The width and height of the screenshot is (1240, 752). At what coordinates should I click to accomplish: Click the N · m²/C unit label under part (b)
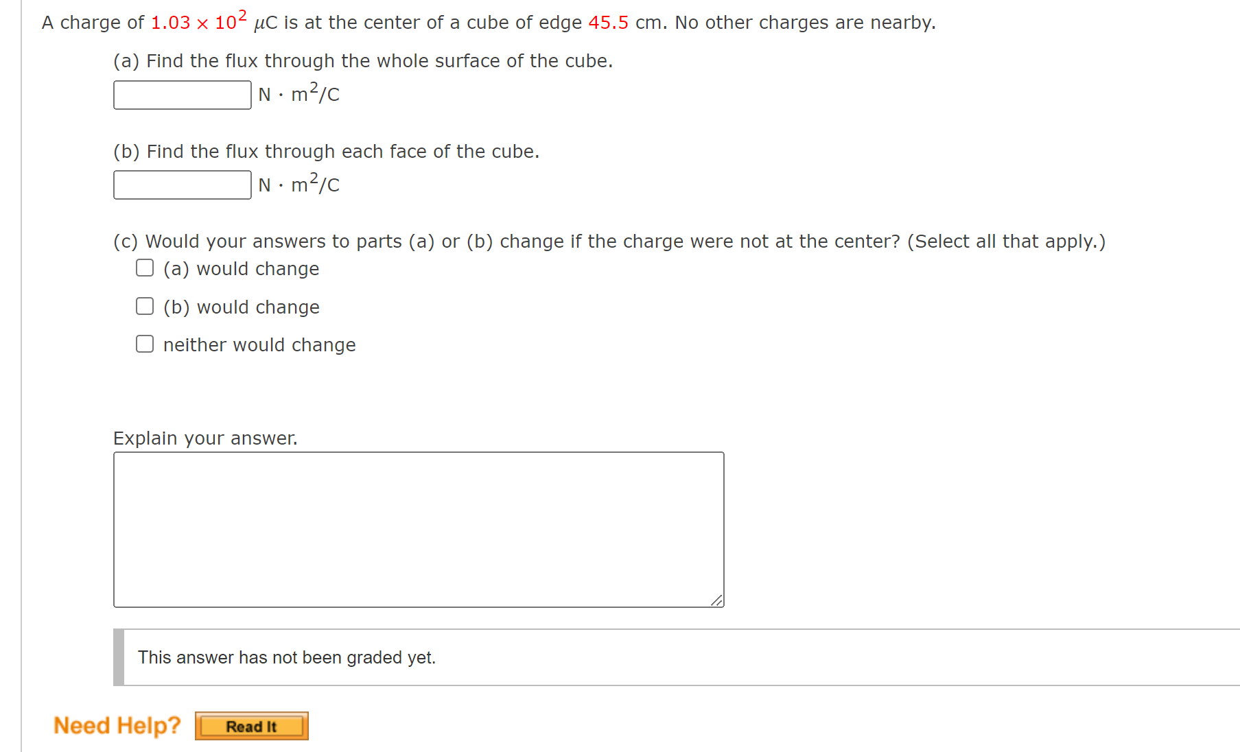pyautogui.click(x=298, y=185)
